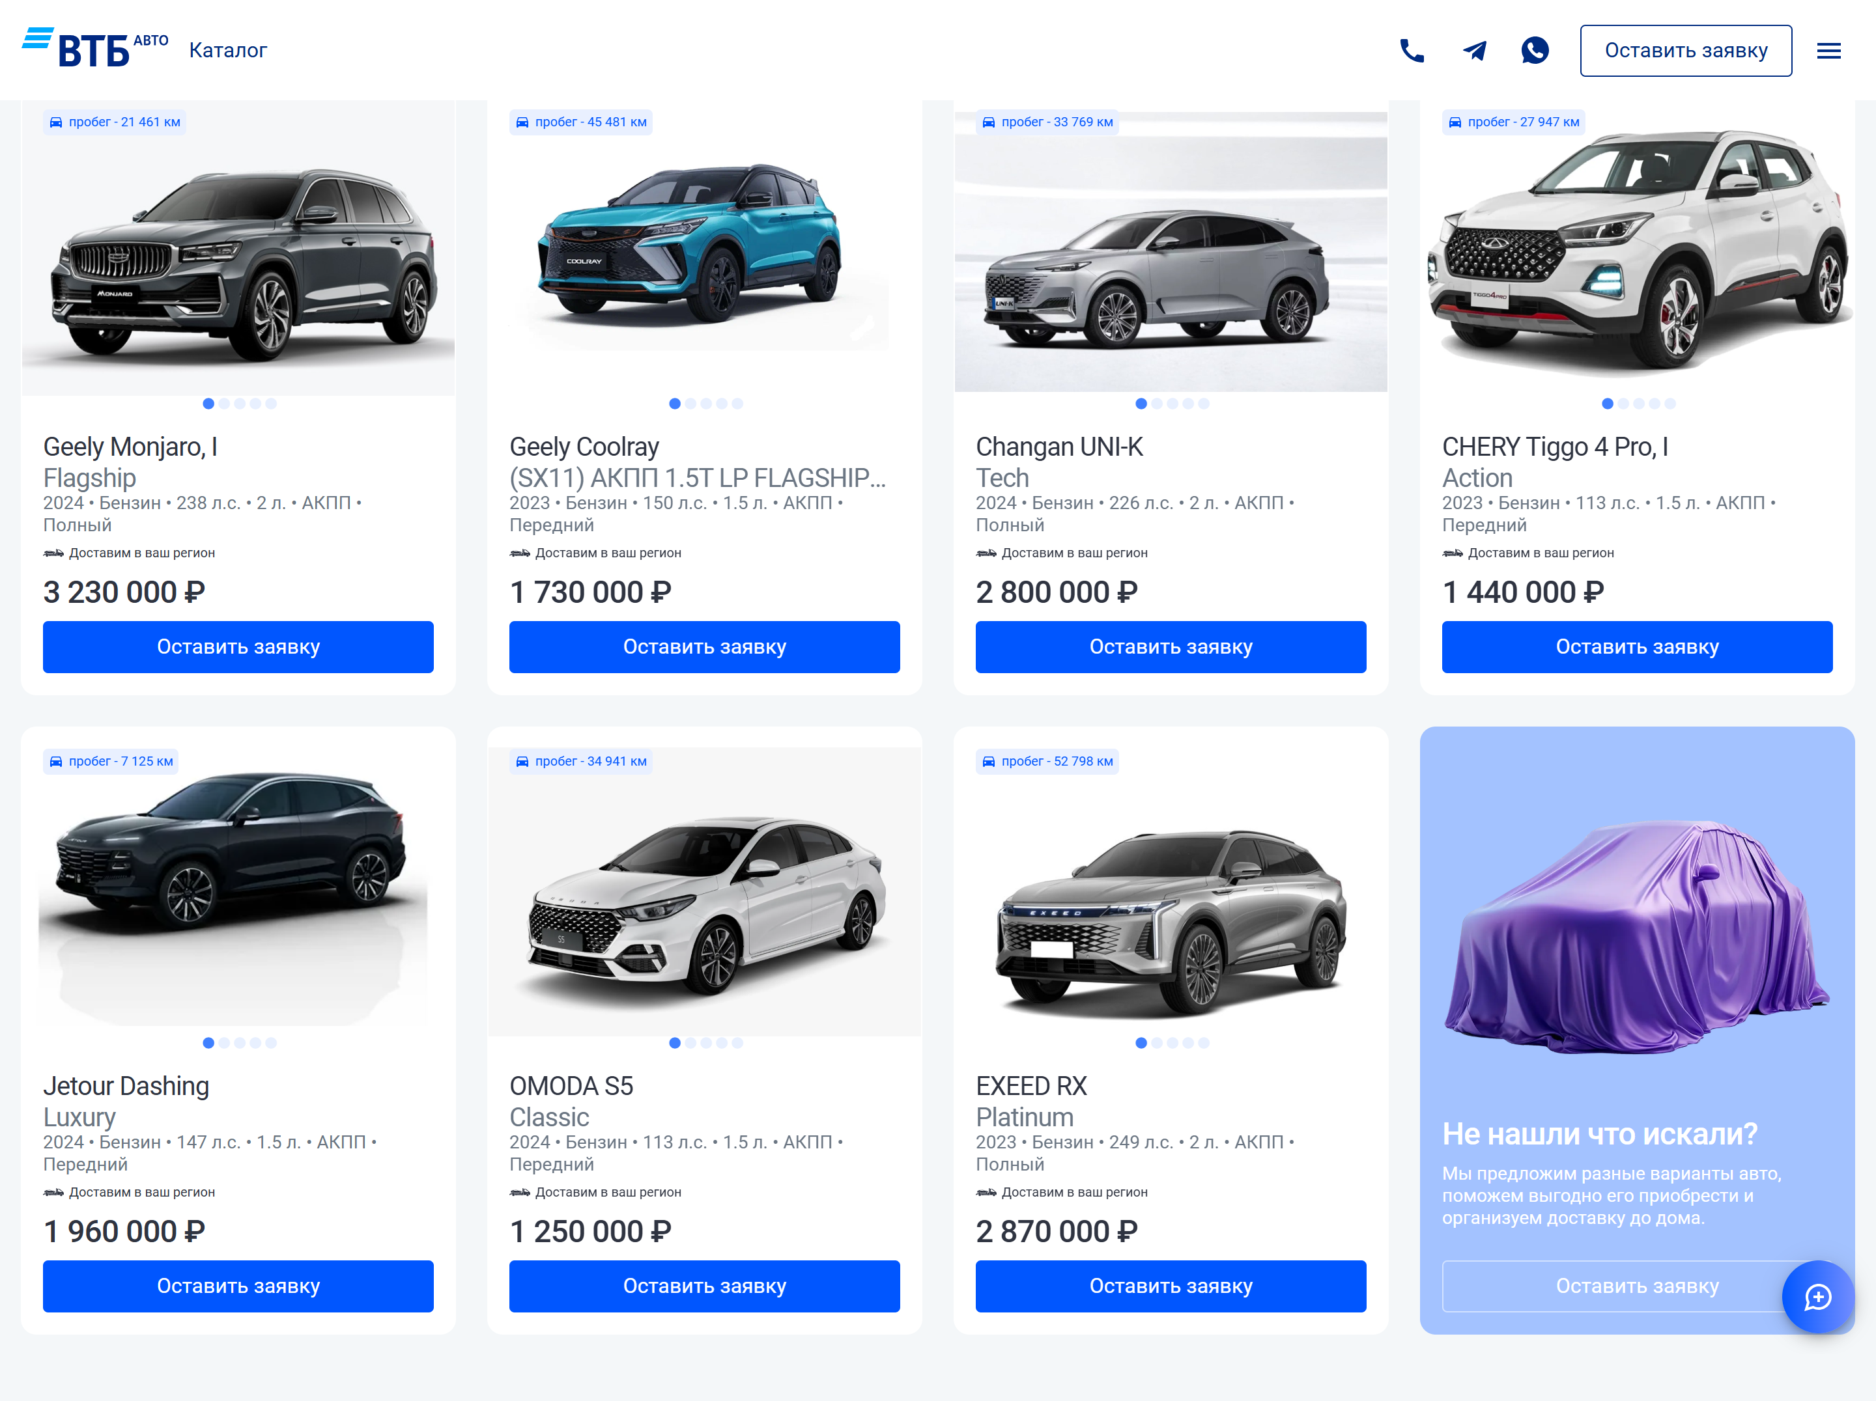
Task: Click the VTB Auto logo
Action: click(95, 48)
